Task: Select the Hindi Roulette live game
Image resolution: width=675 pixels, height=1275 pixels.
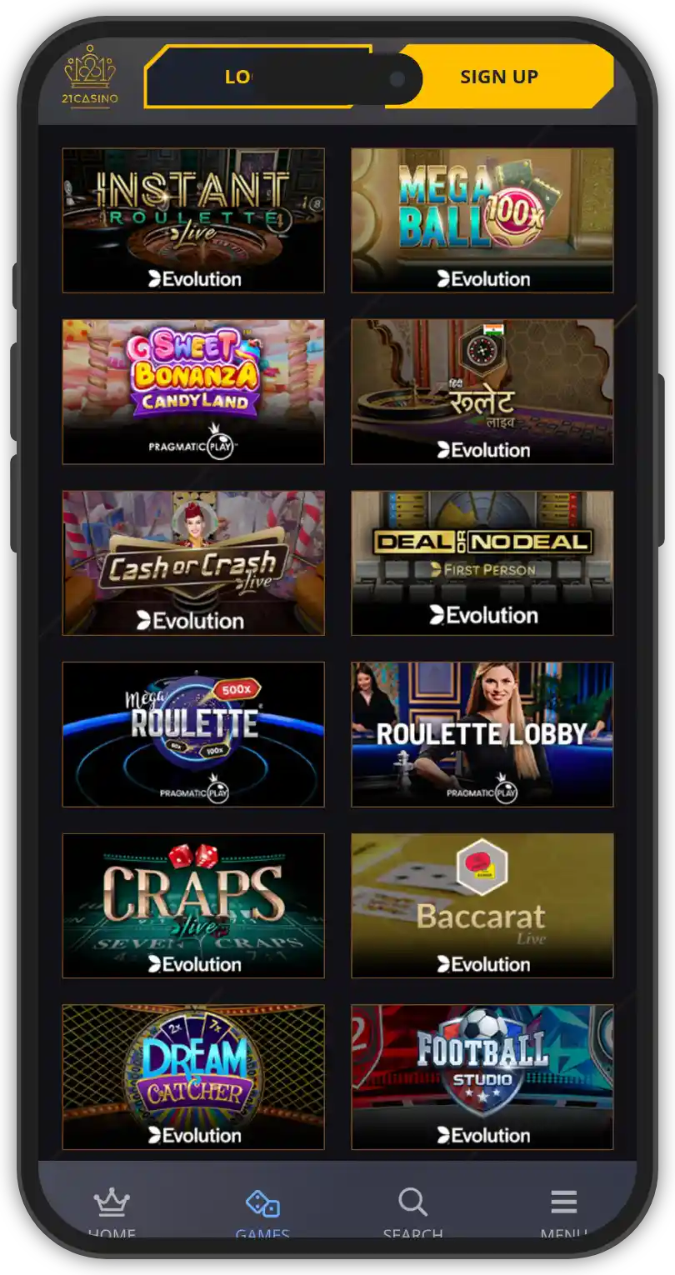Action: (482, 392)
